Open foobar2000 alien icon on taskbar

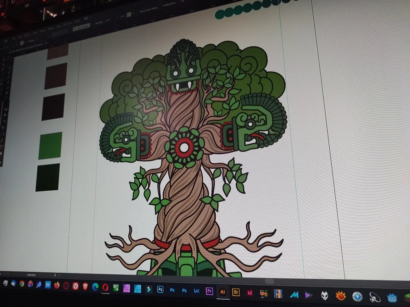click(x=324, y=296)
